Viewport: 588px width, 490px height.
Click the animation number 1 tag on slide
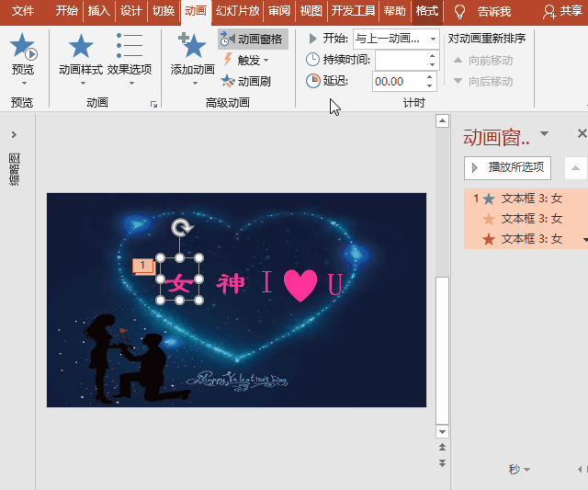[x=143, y=266]
